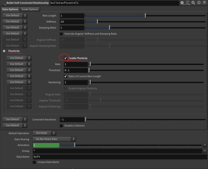
Task: Click the Hardening value field
Action: click(76, 82)
